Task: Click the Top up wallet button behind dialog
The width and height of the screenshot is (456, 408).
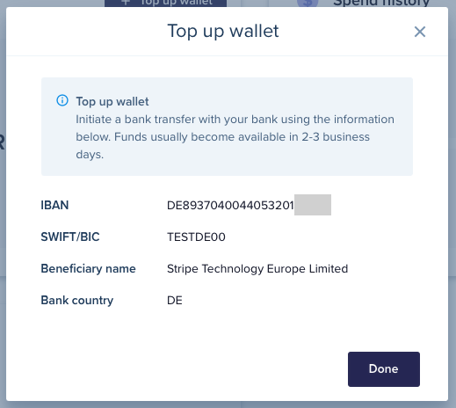Action: coord(165,4)
